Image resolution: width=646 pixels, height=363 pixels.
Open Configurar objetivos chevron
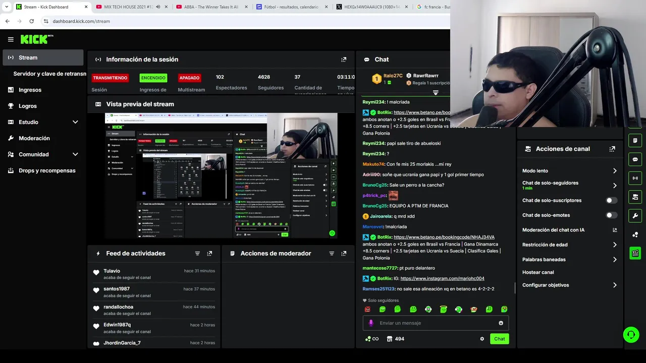[x=615, y=285]
